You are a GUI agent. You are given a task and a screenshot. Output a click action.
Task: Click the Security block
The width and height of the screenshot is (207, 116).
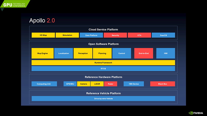pos(115,35)
